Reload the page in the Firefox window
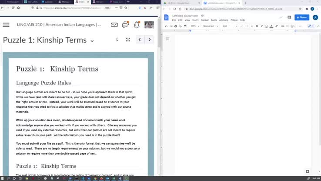 pyautogui.click(x=13, y=8)
